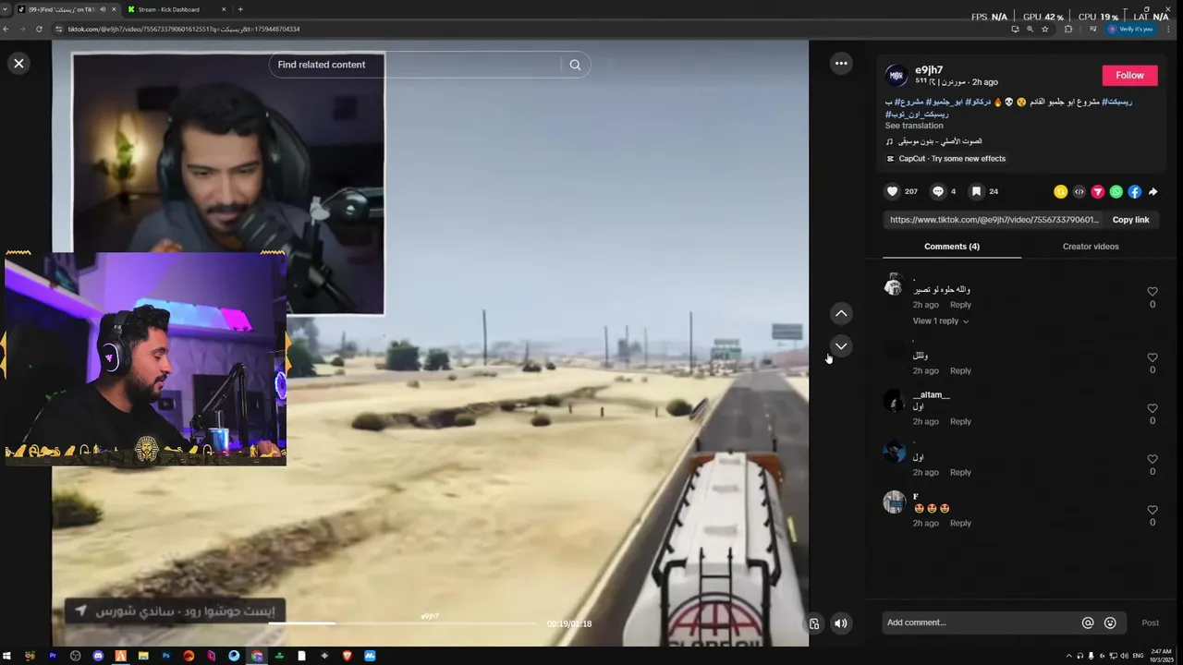The image size is (1183, 665).
Task: Reply to the emoji comment by F
Action: [960, 523]
